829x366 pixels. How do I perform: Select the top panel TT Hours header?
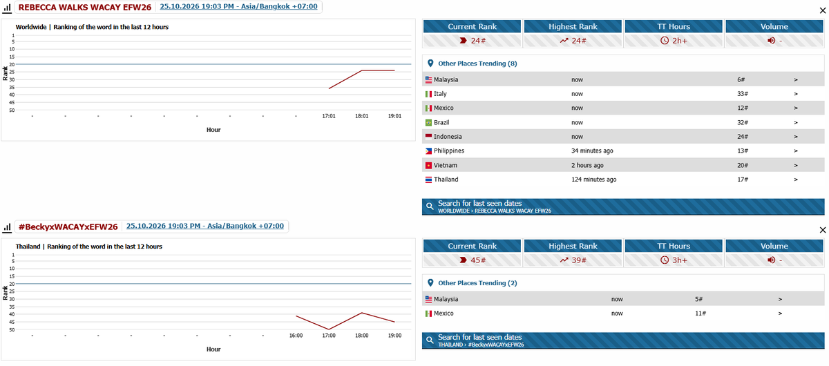(674, 26)
